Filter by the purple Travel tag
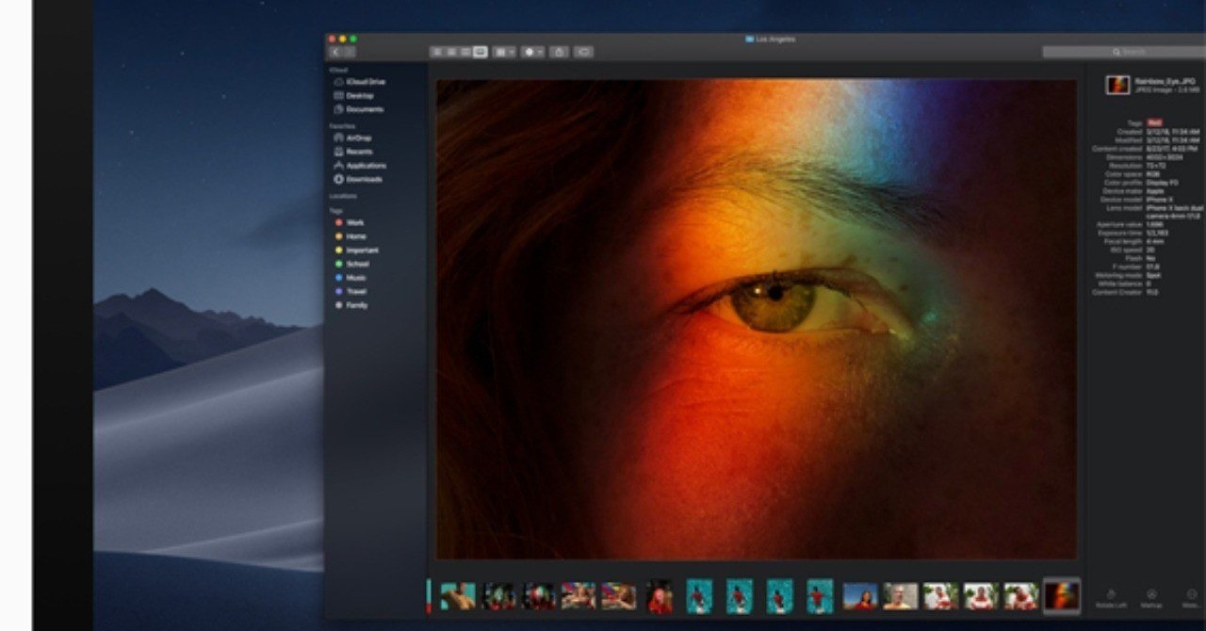This screenshot has width=1206, height=631. pyautogui.click(x=351, y=292)
